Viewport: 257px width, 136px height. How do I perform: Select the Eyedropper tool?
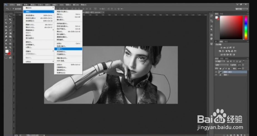point(10,23)
